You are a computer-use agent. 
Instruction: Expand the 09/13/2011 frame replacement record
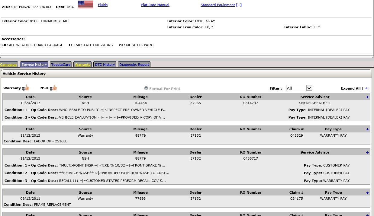[x=367, y=192]
